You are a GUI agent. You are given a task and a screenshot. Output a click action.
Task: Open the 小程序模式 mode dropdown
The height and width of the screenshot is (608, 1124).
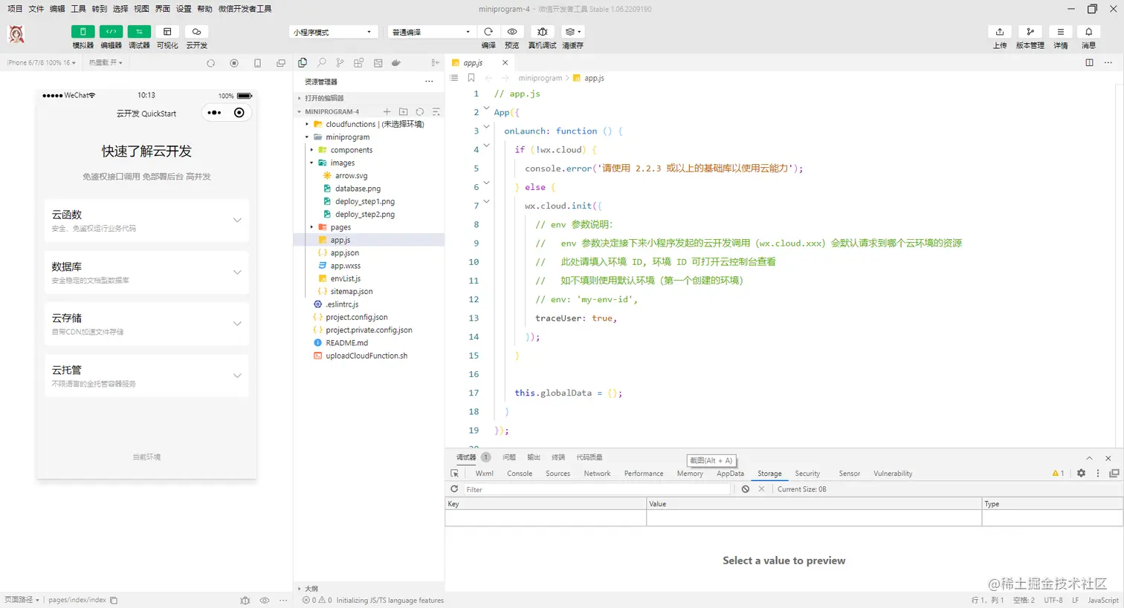(x=332, y=32)
